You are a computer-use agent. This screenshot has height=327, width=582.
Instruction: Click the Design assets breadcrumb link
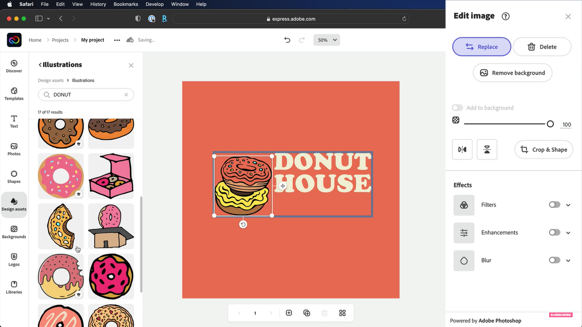[51, 80]
